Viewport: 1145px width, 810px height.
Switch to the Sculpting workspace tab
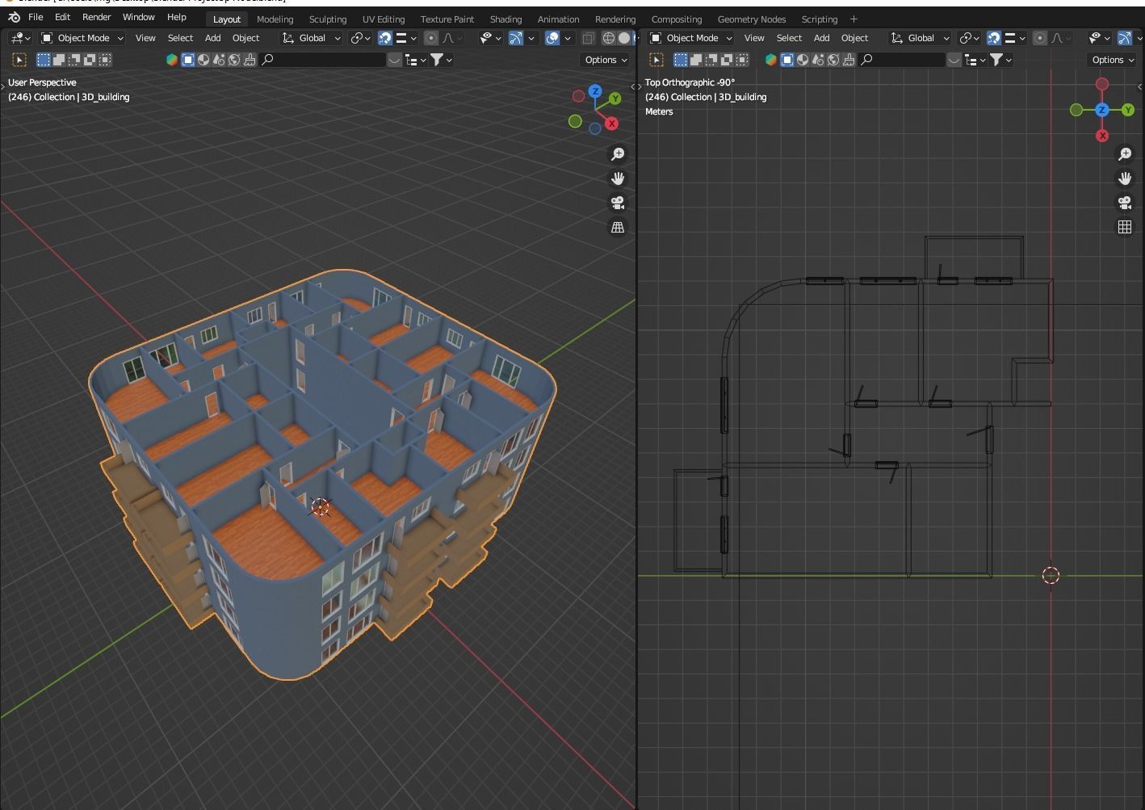pyautogui.click(x=328, y=19)
